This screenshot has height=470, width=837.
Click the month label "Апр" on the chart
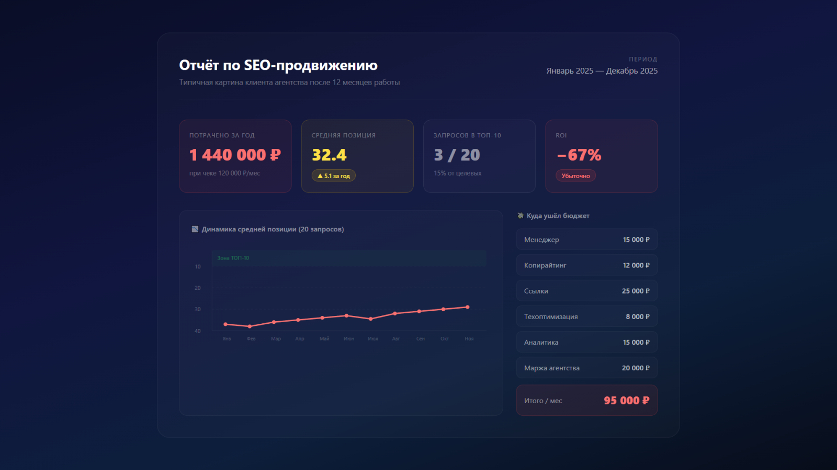pyautogui.click(x=300, y=339)
